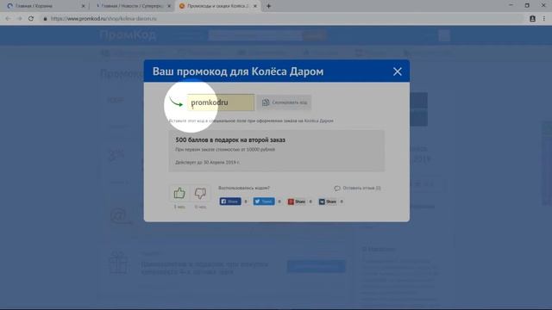Screen dimensions: 552x310
Task: Close the active Promokod tab
Action: tap(255, 6)
